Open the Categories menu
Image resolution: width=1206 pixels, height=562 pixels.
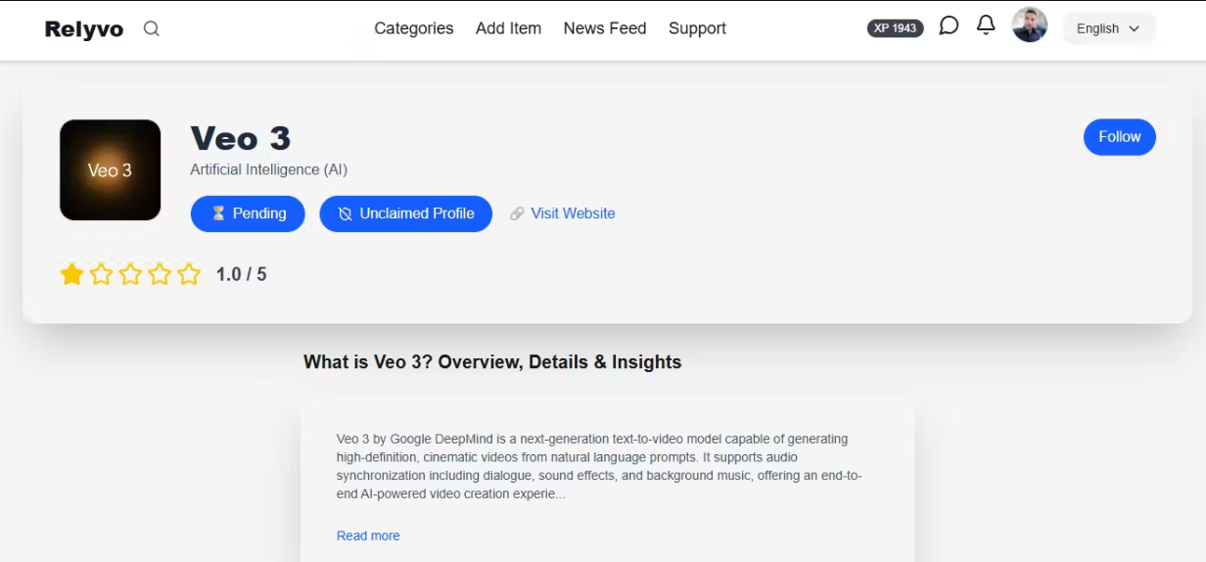414,28
